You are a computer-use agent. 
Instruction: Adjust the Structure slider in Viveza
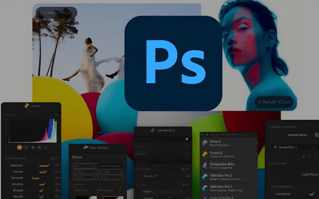(x=39, y=184)
